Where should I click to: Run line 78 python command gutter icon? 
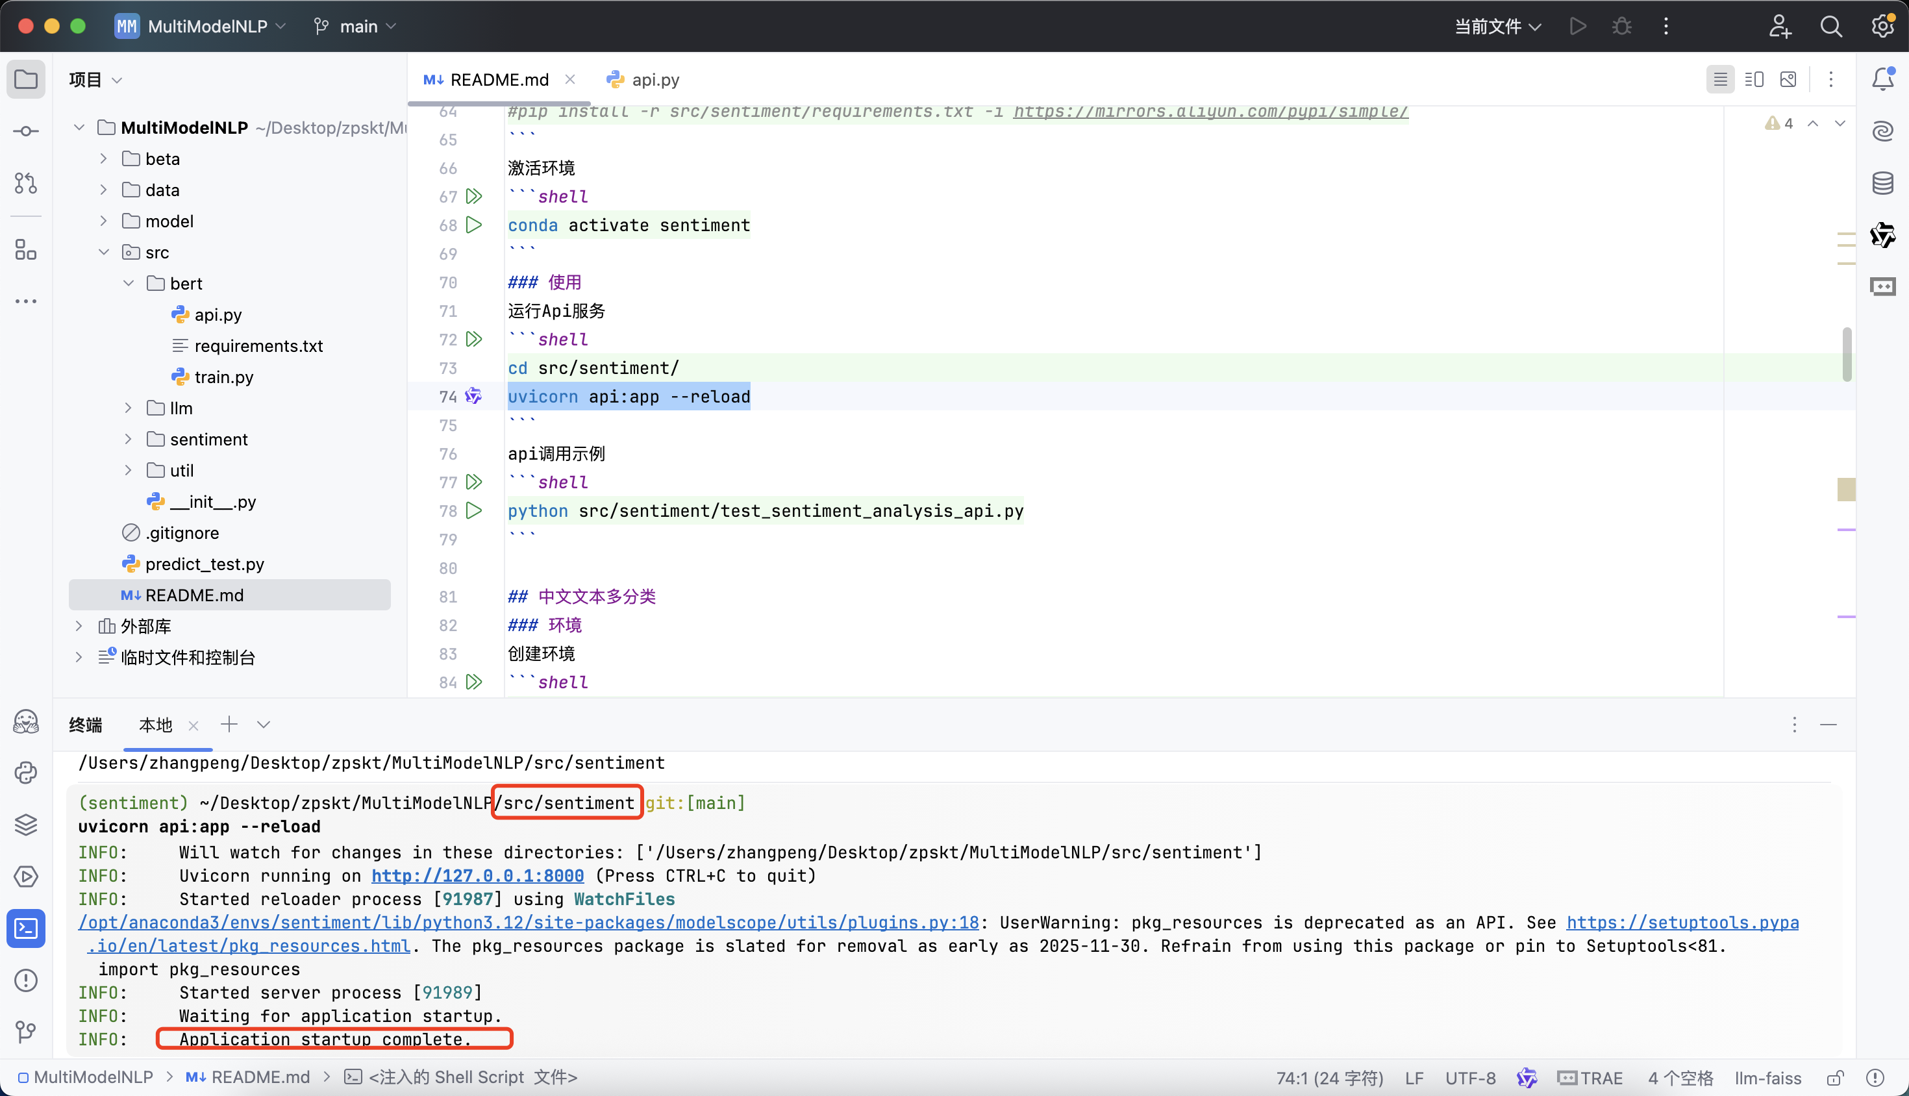[473, 510]
